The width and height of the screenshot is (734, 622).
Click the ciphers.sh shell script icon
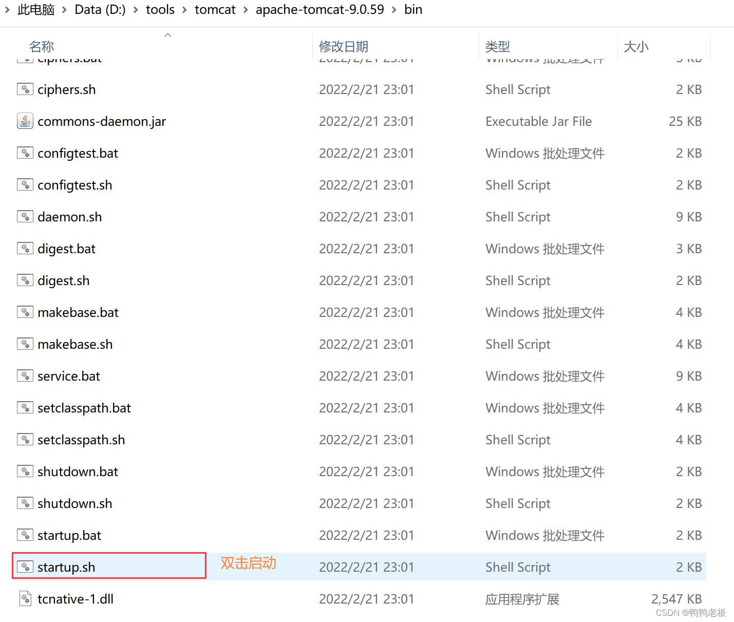[x=25, y=89]
